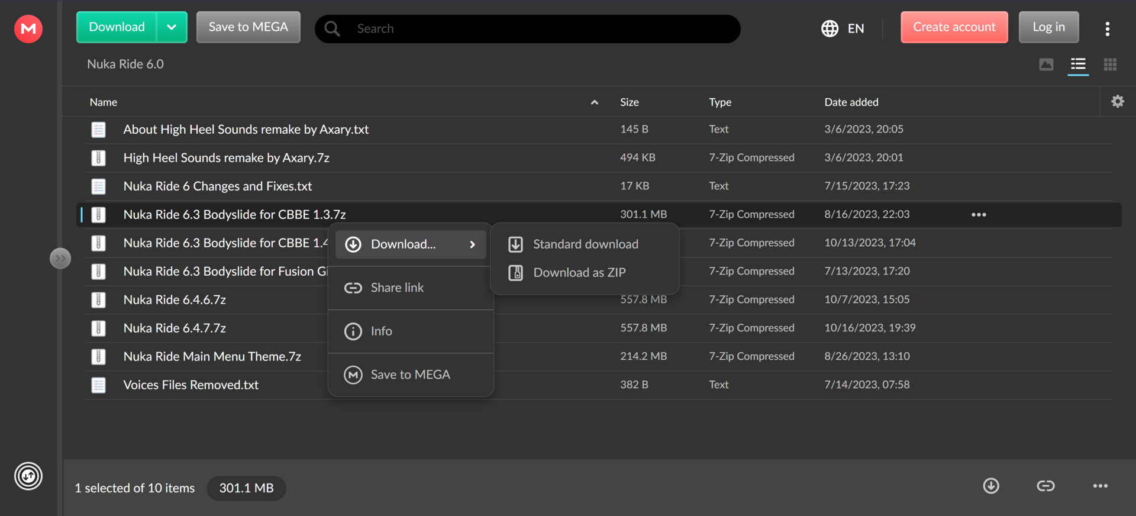Click archive icon for High Heel Sounds remake.7z
The height and width of the screenshot is (516, 1136).
[98, 158]
